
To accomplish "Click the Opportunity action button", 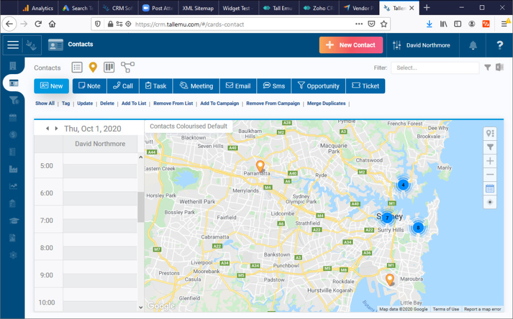I will (x=318, y=86).
